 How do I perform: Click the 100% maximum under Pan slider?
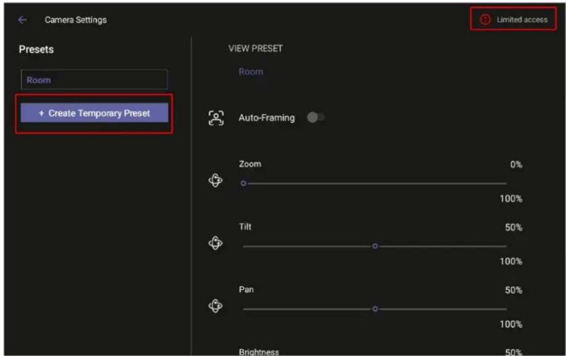pyautogui.click(x=511, y=324)
